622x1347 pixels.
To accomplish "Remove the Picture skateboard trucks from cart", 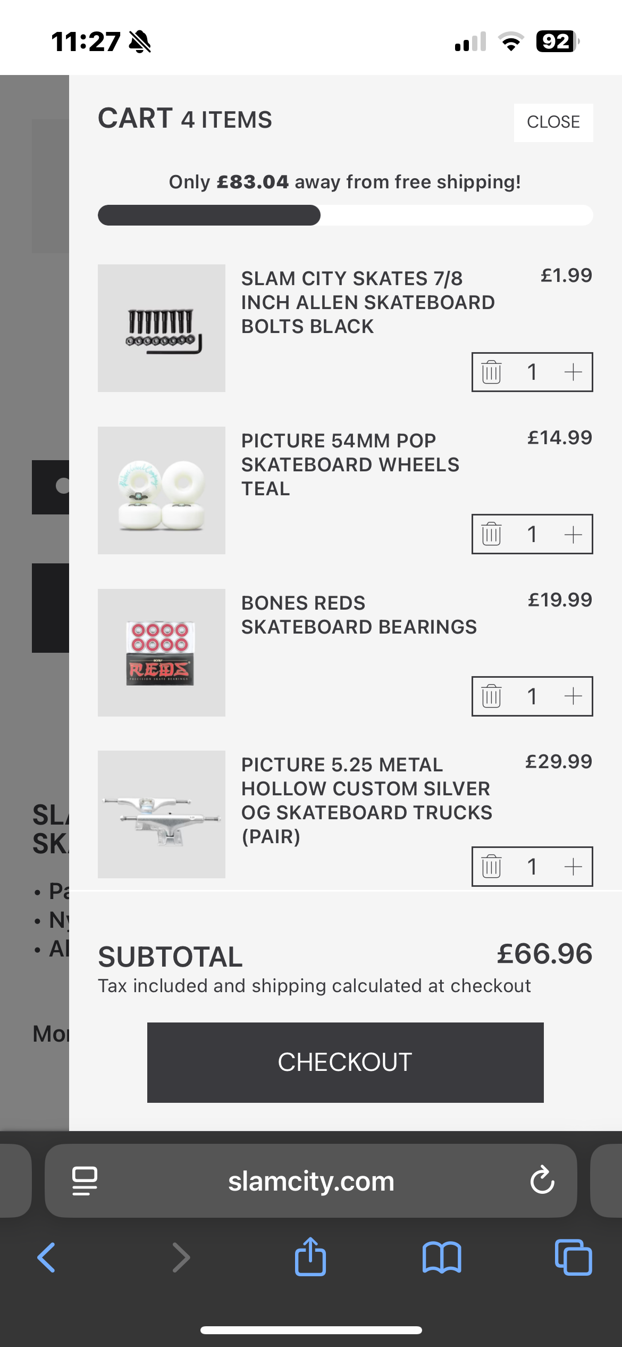I will [491, 867].
